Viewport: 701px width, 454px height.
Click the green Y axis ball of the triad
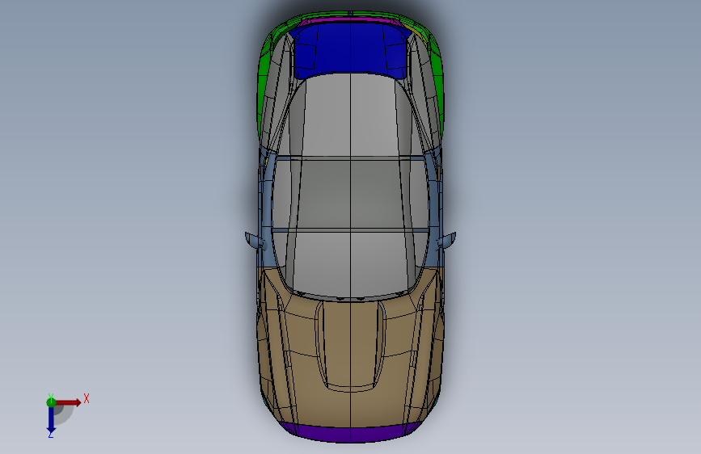51,402
